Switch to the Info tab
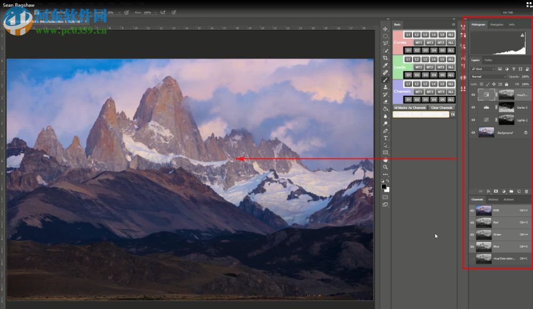Screen dimensions: 533x309 (x=512, y=25)
